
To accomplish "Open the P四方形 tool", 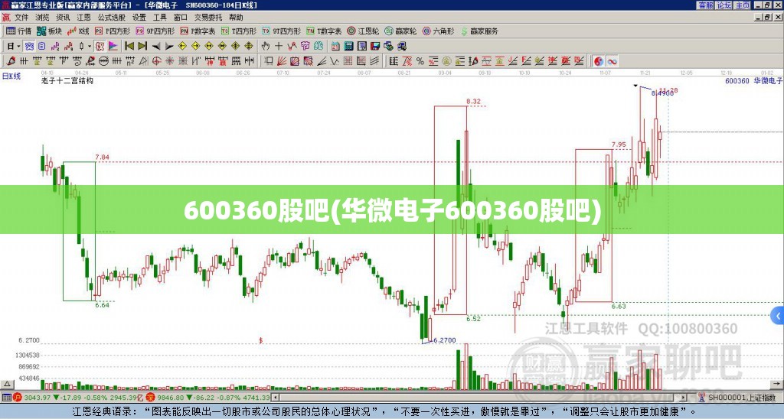I will pyautogui.click(x=113, y=31).
